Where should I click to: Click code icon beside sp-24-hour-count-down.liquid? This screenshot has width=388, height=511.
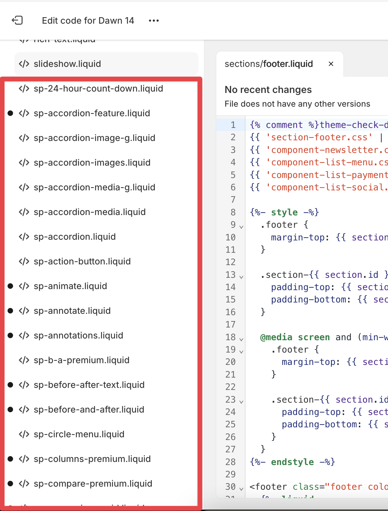(x=24, y=88)
